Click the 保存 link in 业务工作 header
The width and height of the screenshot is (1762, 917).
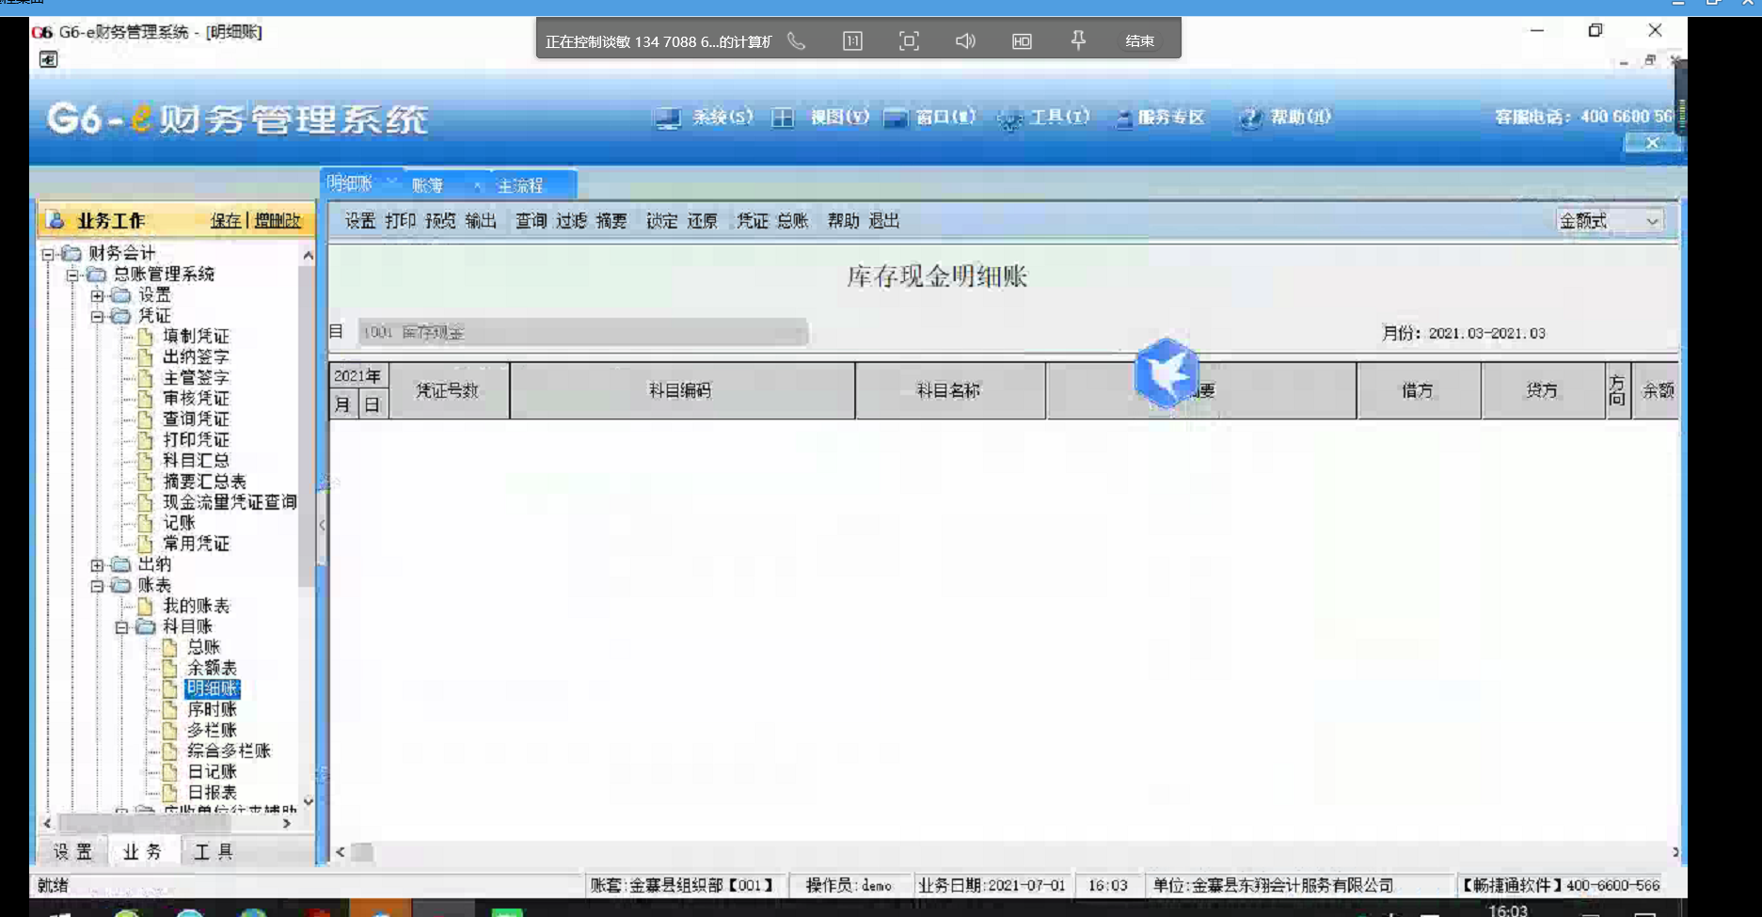(x=226, y=220)
